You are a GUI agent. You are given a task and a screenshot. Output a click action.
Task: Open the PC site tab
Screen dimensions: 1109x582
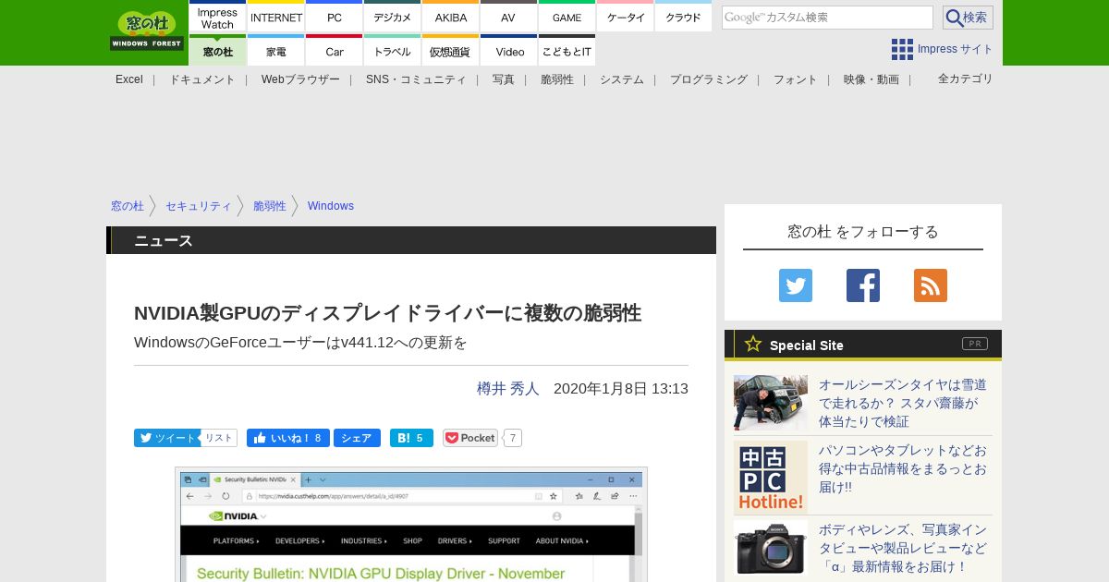click(x=335, y=18)
